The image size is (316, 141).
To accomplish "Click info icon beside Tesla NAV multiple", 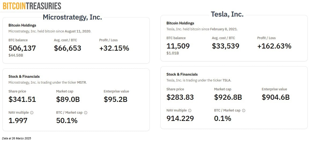I will tap(190, 110).
